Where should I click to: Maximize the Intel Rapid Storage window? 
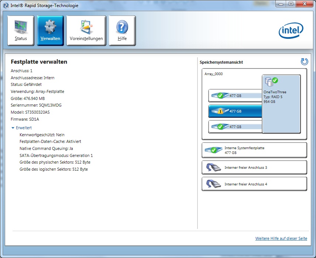tap(291, 4)
